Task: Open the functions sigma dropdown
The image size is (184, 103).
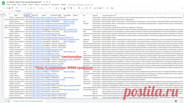Action: pos(108,8)
